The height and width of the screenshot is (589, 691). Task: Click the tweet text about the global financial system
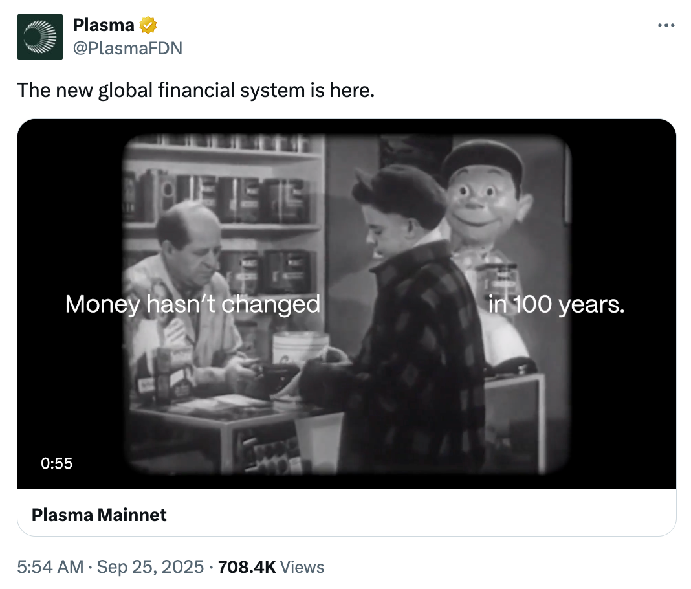tap(196, 90)
